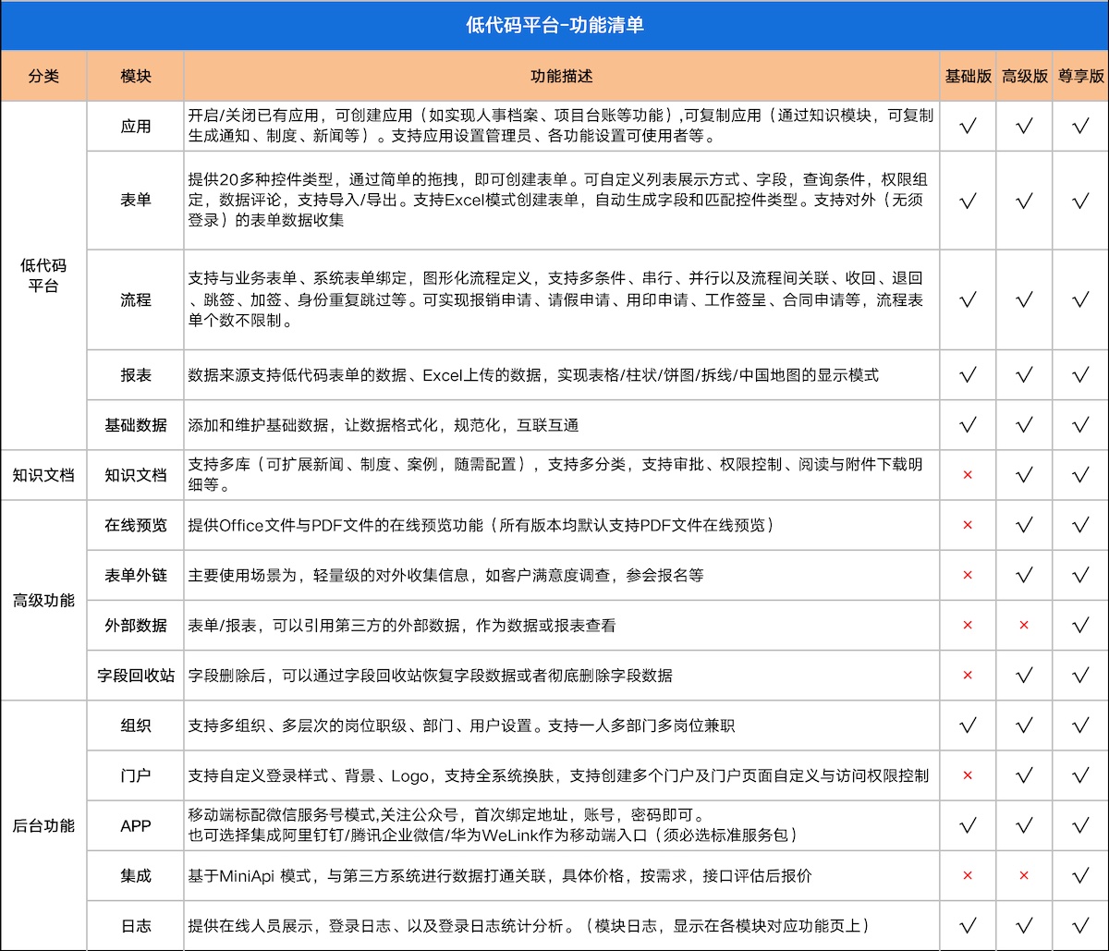Click the 日志 module description text
Screen dimensions: 1109x951
click(x=528, y=925)
